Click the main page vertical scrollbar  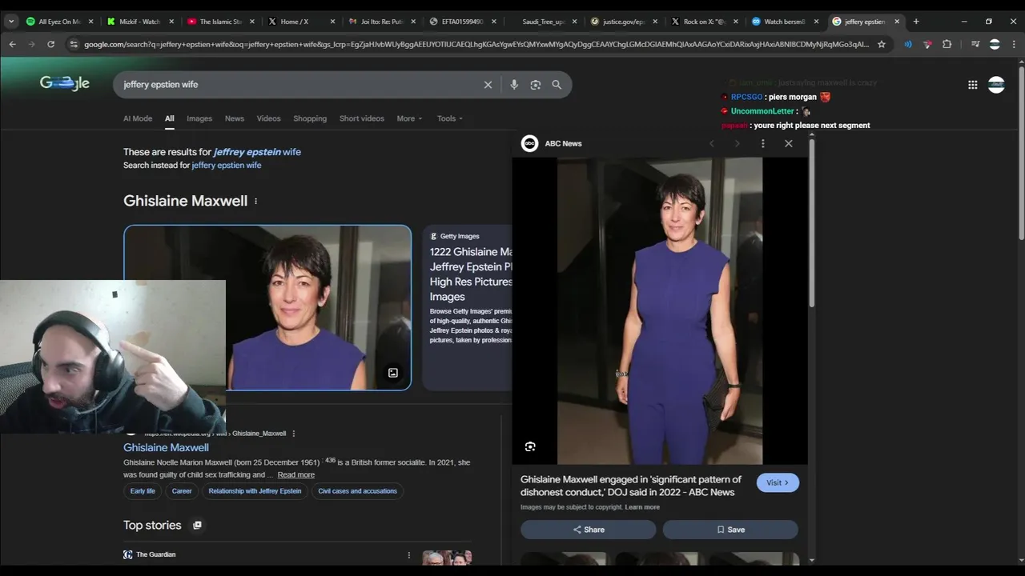tap(1020, 152)
